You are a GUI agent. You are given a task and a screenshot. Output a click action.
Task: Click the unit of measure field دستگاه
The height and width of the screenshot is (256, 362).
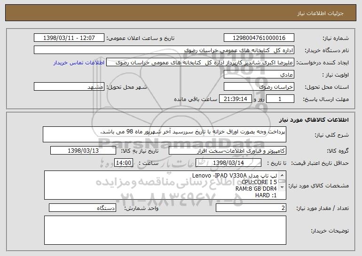[x=82, y=208]
